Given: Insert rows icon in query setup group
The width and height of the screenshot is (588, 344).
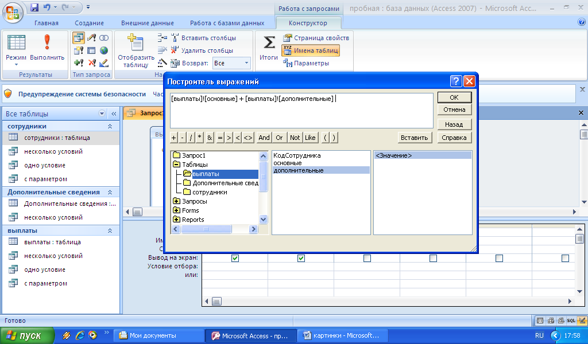Looking at the screenshot, I should [163, 38].
